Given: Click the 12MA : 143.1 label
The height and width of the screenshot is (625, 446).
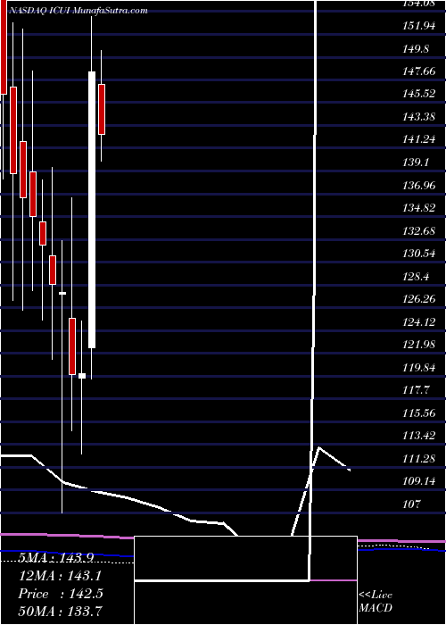Looking at the screenshot, I should coord(60,576).
